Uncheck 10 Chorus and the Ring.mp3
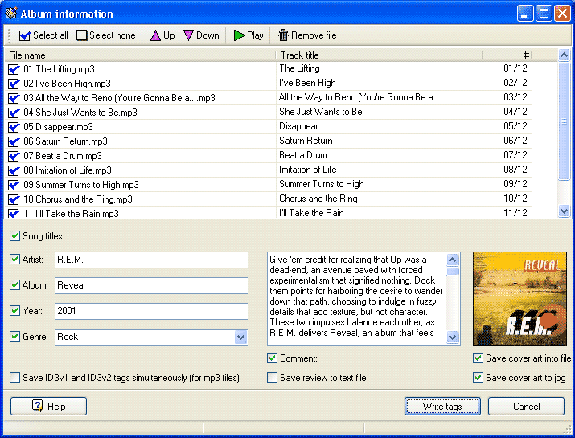This screenshot has width=575, height=438. point(14,199)
